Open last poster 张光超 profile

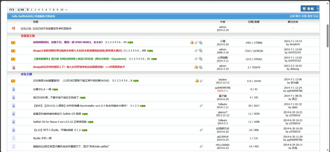(x=295, y=83)
